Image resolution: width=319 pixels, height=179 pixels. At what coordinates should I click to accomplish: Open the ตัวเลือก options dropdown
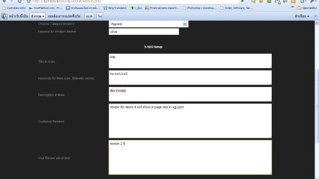click(x=302, y=16)
